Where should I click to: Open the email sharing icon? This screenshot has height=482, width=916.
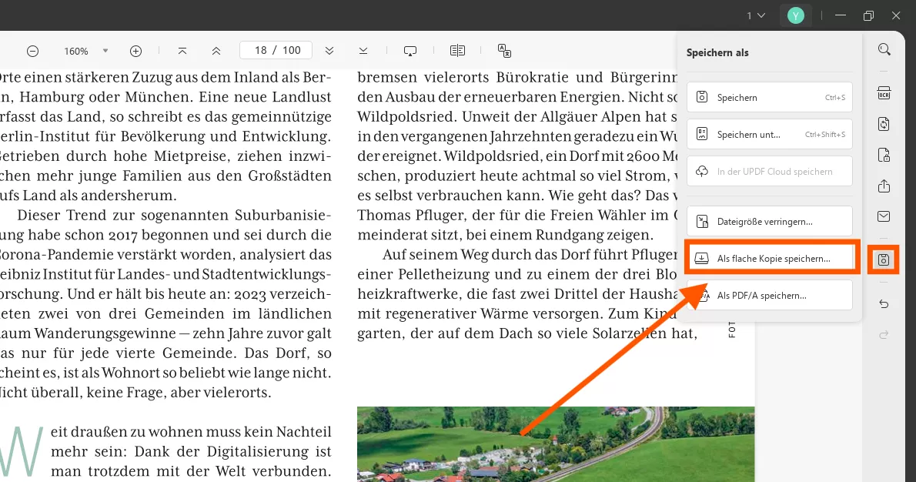coord(884,216)
